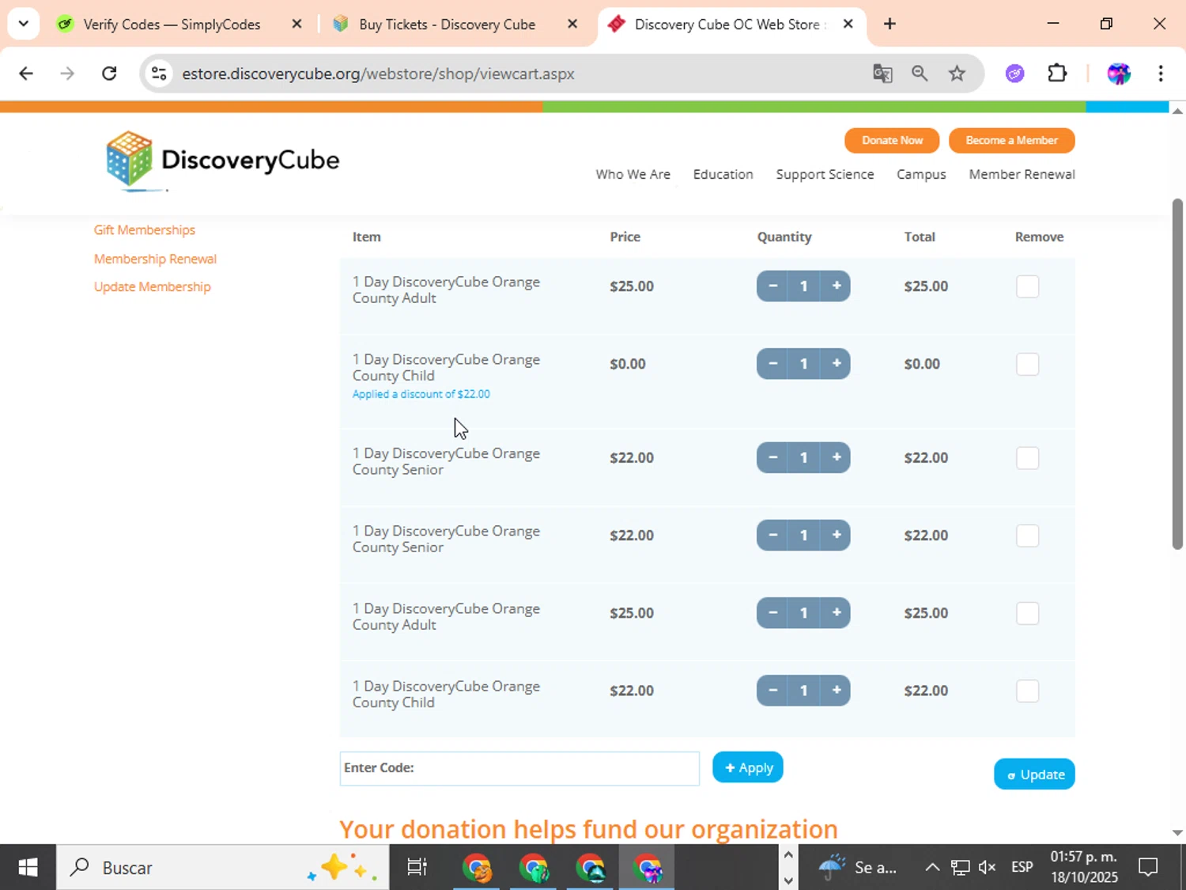Open the network status icon
Image resolution: width=1186 pixels, height=890 pixels.
pos(960,868)
